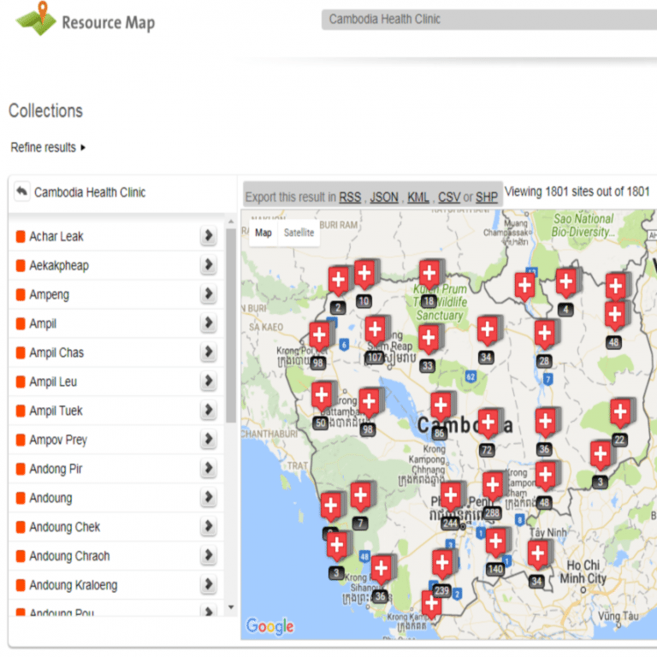This screenshot has height=657, width=657.
Task: Switch to the Map view tab
Action: point(263,233)
